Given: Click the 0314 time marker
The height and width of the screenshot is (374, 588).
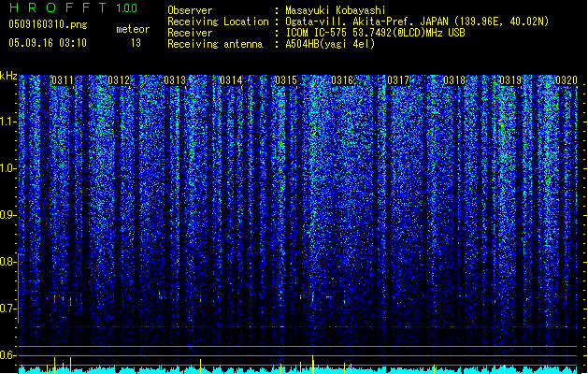Looking at the screenshot, I should [231, 80].
